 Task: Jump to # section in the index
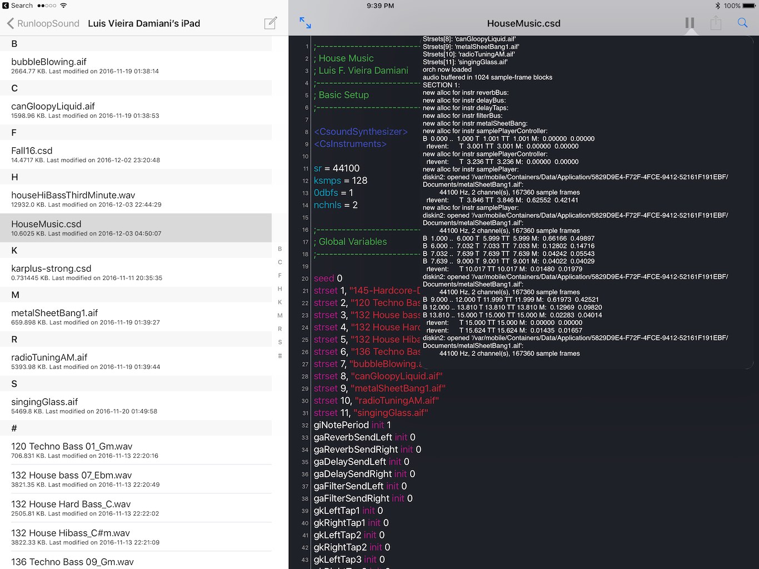coord(280,356)
